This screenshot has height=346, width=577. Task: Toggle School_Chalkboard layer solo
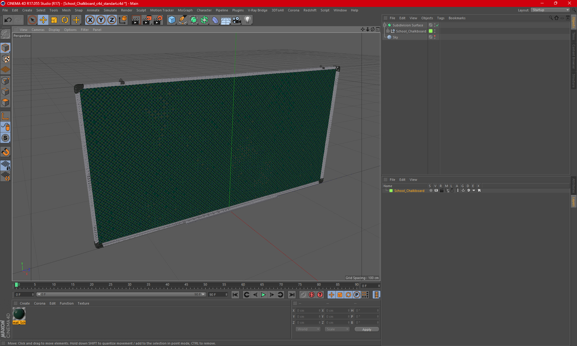point(431,190)
